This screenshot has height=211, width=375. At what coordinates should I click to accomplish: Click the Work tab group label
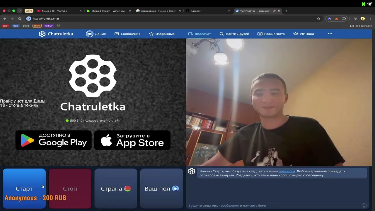coord(29,11)
